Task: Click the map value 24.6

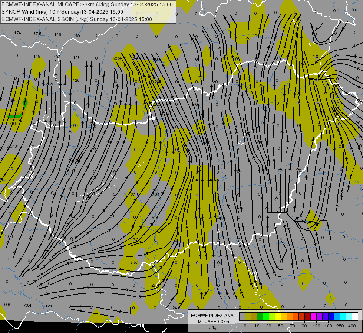Action: pos(176,307)
